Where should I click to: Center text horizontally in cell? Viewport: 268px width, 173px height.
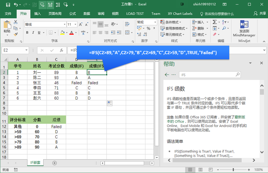click(100, 32)
